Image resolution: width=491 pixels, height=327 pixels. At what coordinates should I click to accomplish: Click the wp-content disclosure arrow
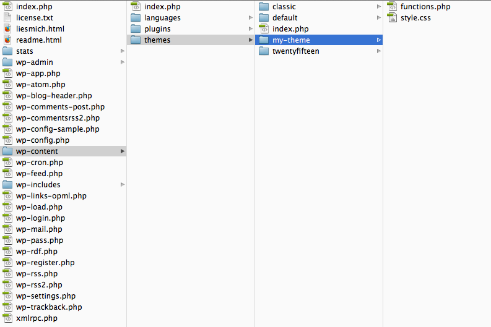tap(123, 151)
